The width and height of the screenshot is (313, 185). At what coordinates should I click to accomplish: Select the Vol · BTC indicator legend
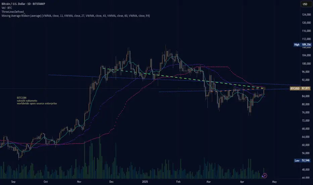(7, 8)
